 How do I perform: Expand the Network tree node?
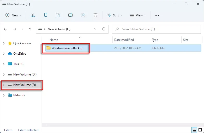coord(4,95)
